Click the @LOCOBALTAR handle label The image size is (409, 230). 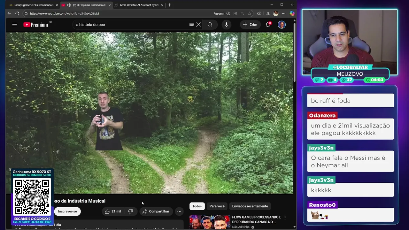point(350,67)
